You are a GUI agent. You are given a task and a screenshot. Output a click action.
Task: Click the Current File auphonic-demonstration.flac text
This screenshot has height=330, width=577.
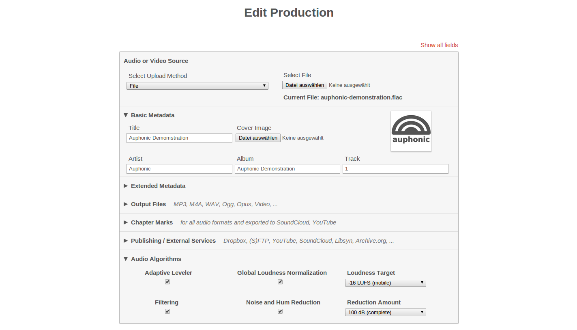tap(343, 97)
